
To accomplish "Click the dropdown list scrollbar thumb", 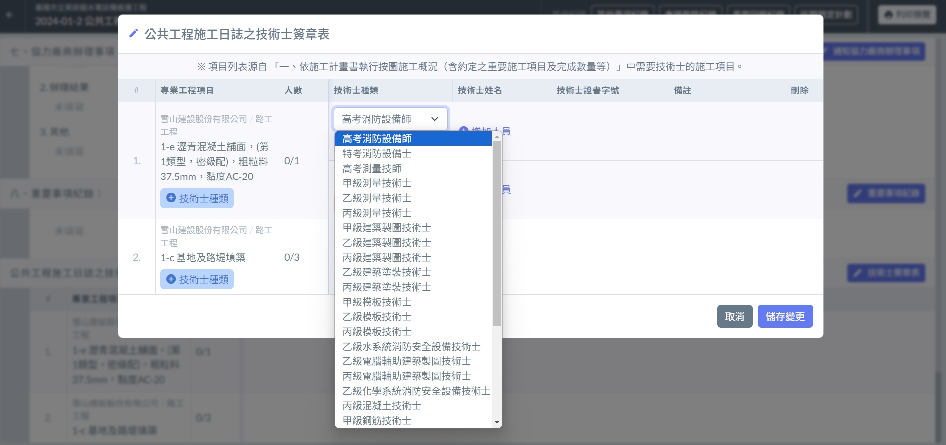I will [x=497, y=232].
